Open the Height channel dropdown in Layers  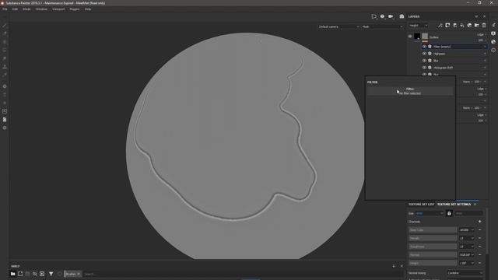click(418, 26)
